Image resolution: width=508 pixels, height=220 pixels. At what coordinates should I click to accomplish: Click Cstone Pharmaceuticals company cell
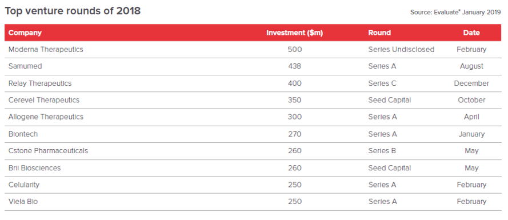point(48,151)
